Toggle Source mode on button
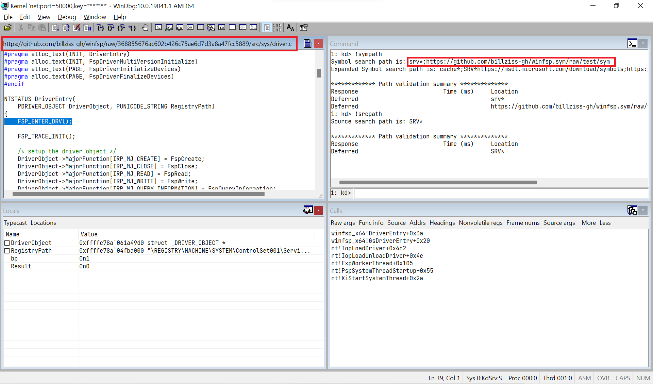Image resolution: width=653 pixels, height=384 pixels. coord(267,28)
